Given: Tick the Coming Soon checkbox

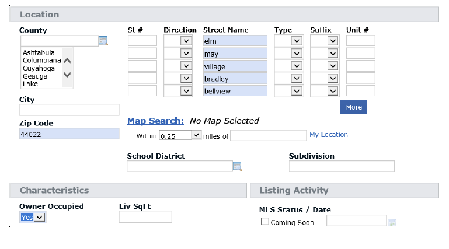Looking at the screenshot, I should (265, 222).
